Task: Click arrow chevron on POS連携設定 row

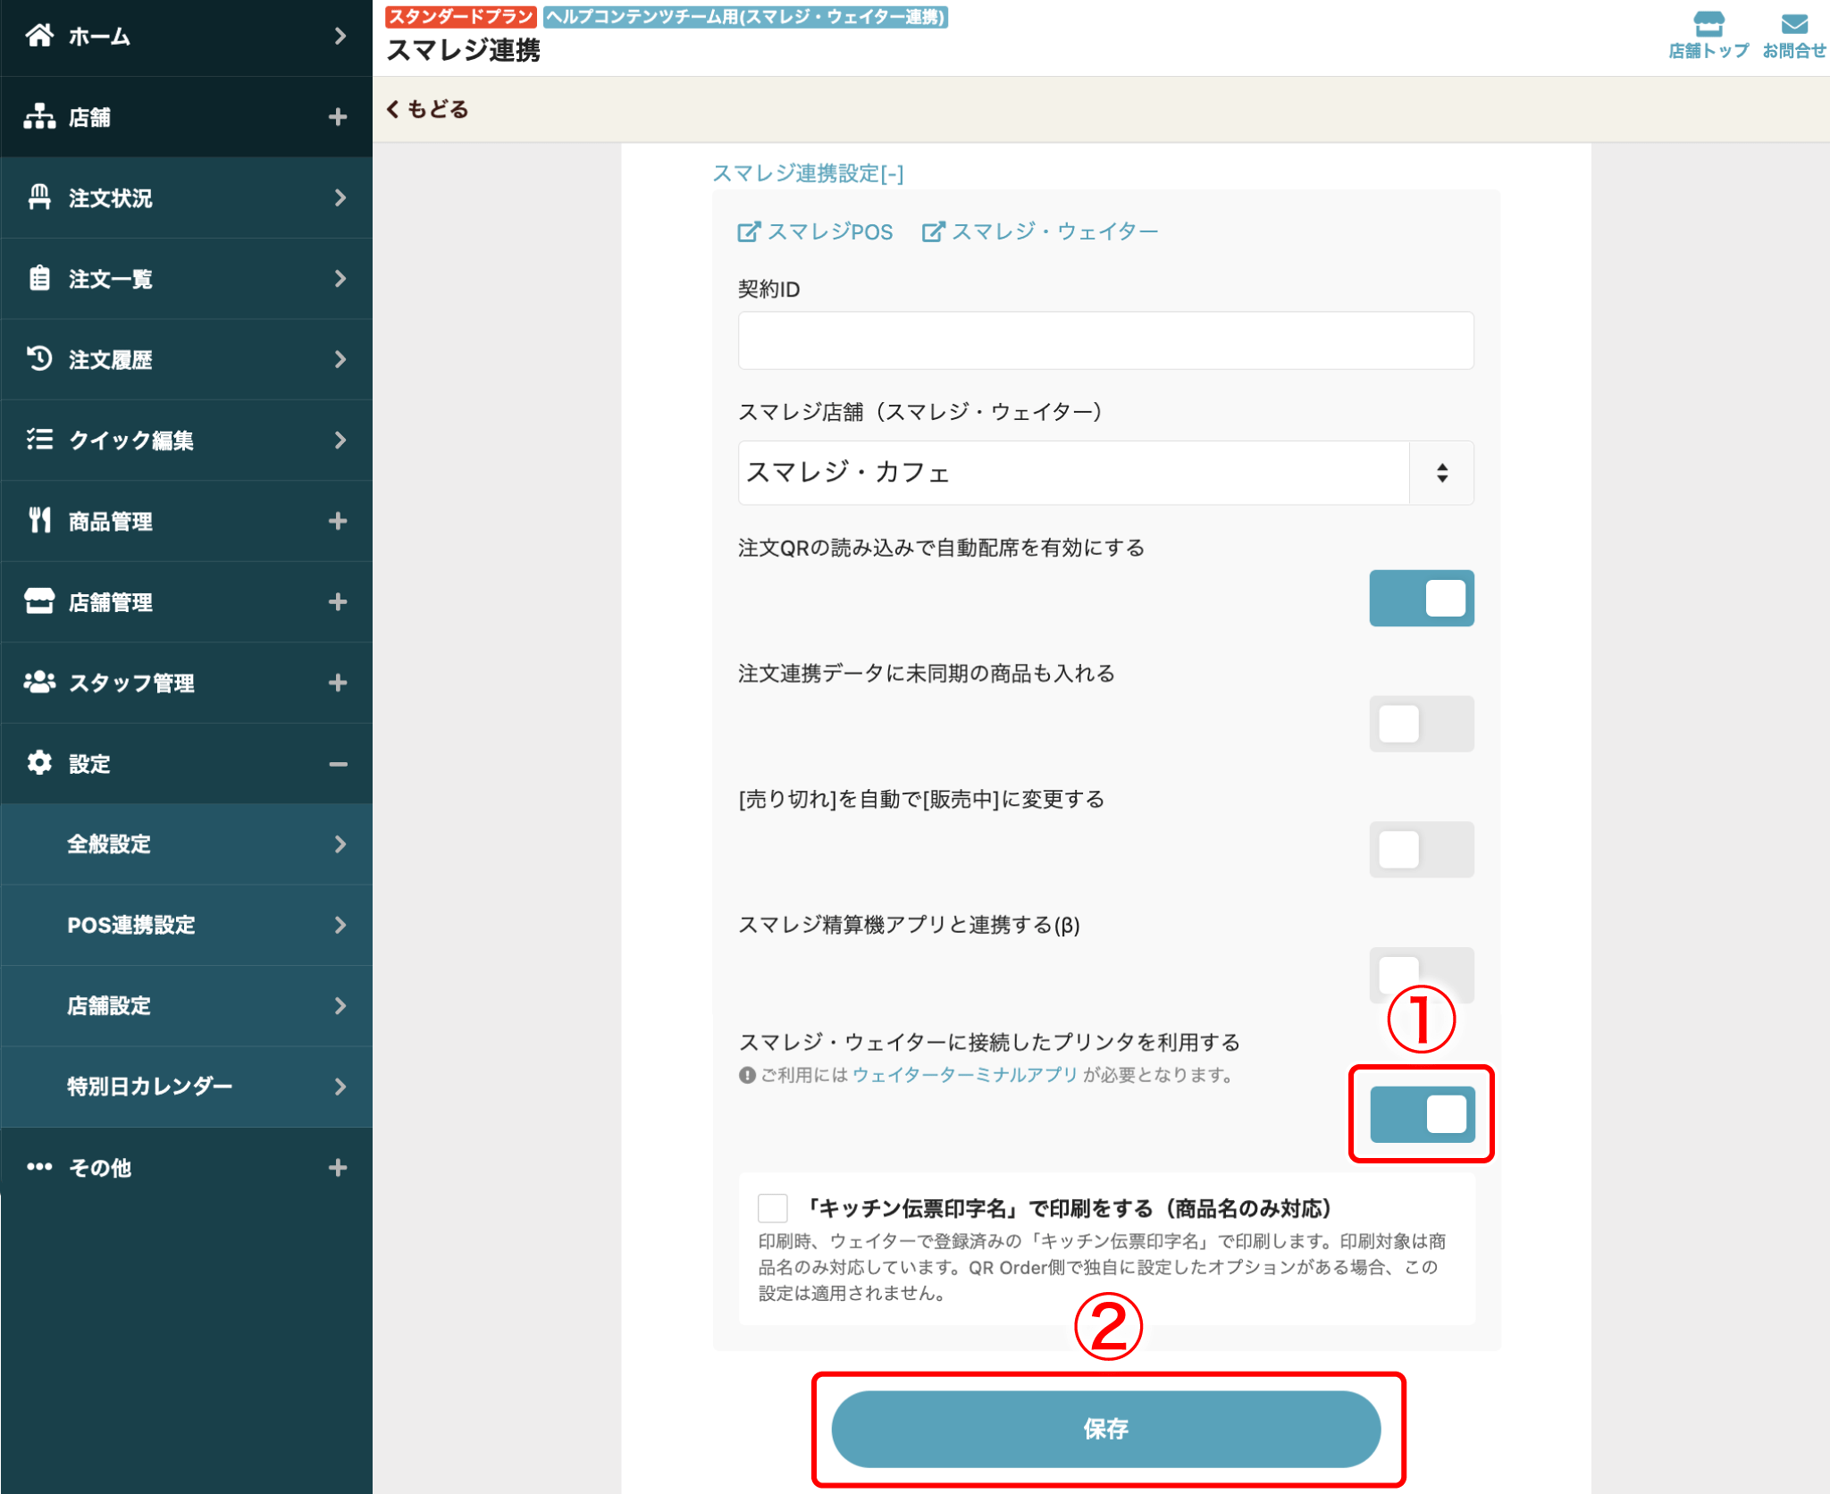Action: pyautogui.click(x=340, y=925)
